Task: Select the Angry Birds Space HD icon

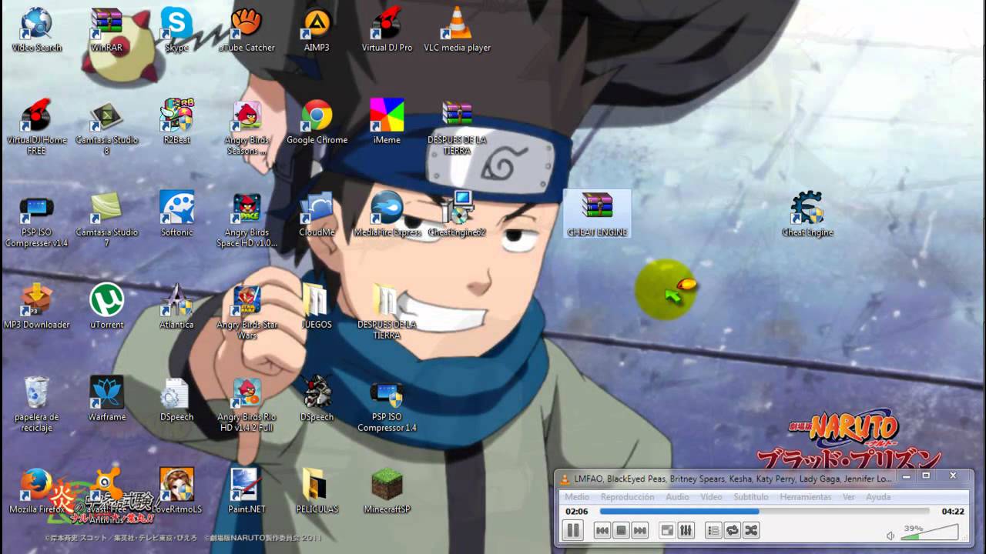Action: point(246,219)
